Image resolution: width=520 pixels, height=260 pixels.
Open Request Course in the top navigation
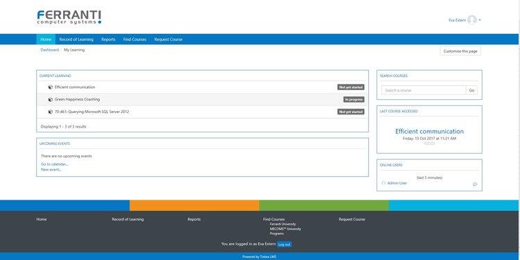[168, 39]
